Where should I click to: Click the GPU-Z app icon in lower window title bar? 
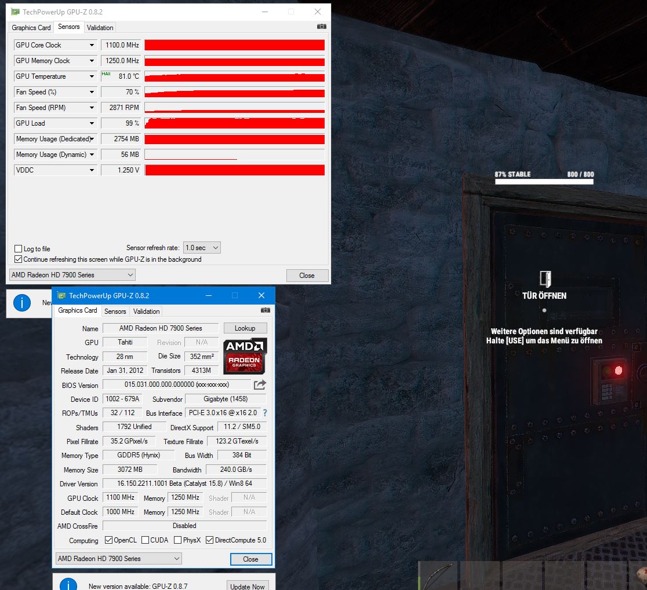(x=61, y=295)
